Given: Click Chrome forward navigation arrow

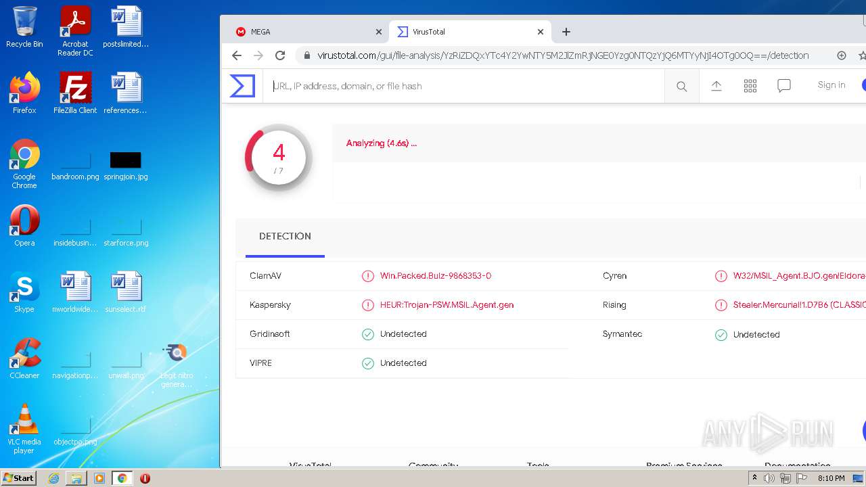Looking at the screenshot, I should pos(258,55).
